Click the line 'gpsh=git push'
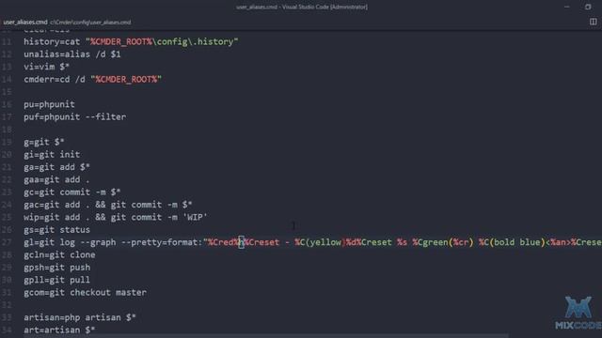The height and width of the screenshot is (338, 602). coord(56,268)
